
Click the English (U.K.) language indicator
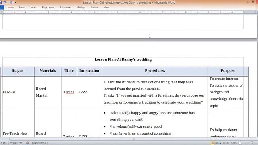click(39, 143)
